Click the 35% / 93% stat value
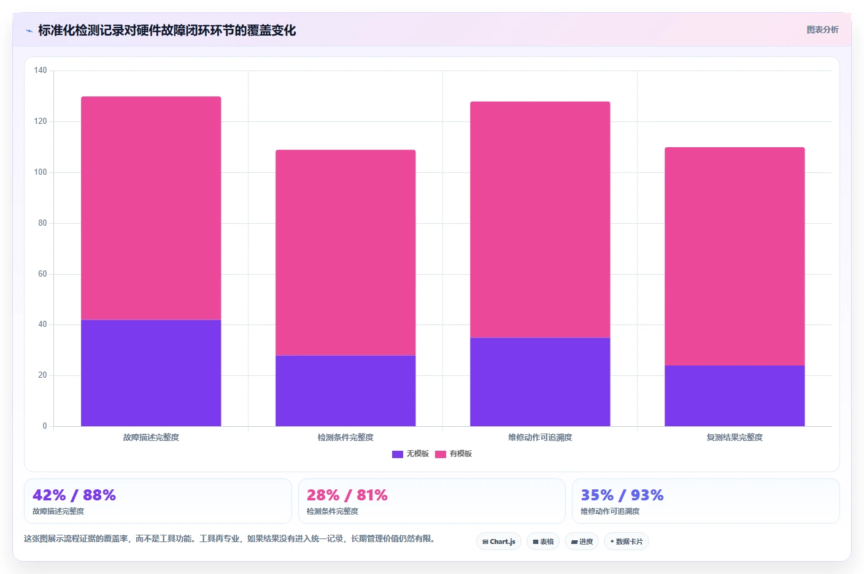This screenshot has height=574, width=864. (622, 495)
